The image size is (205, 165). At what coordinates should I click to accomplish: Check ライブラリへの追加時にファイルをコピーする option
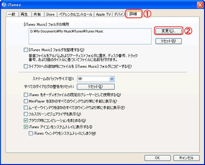26,66
